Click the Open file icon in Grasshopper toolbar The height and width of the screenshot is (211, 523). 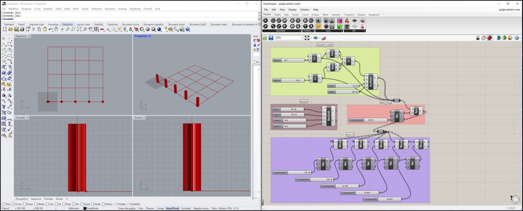click(266, 38)
